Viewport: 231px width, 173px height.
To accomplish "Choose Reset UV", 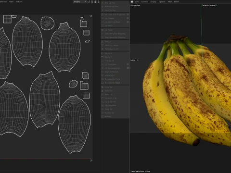I will pyautogui.click(x=115, y=94).
